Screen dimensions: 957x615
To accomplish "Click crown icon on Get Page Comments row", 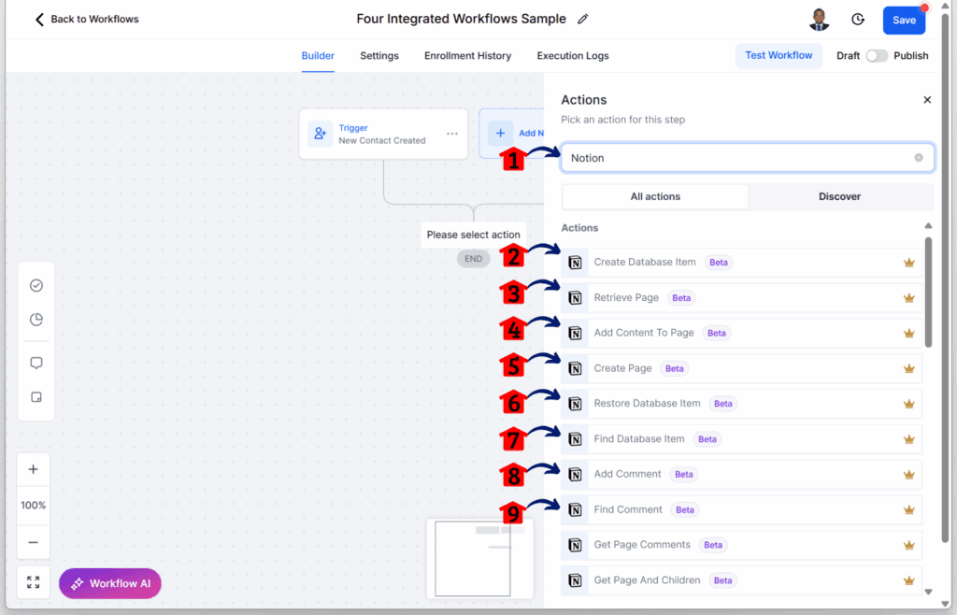I will 908,546.
